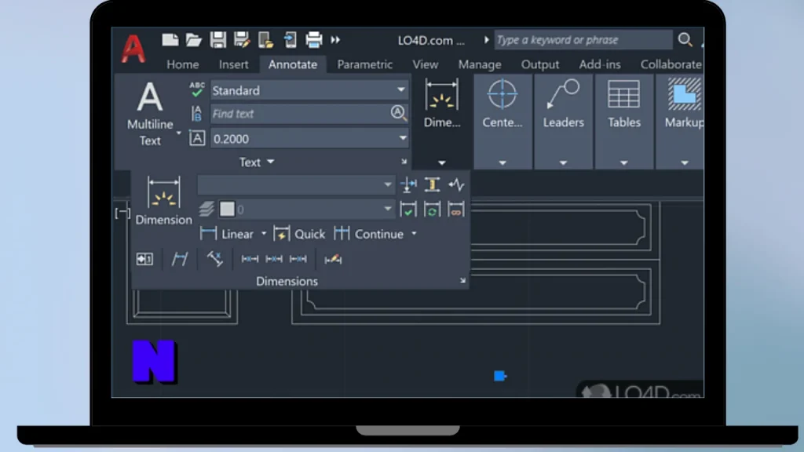Image resolution: width=804 pixels, height=452 pixels.
Task: Click the Save to Web & Mobile icon
Action: click(x=291, y=40)
